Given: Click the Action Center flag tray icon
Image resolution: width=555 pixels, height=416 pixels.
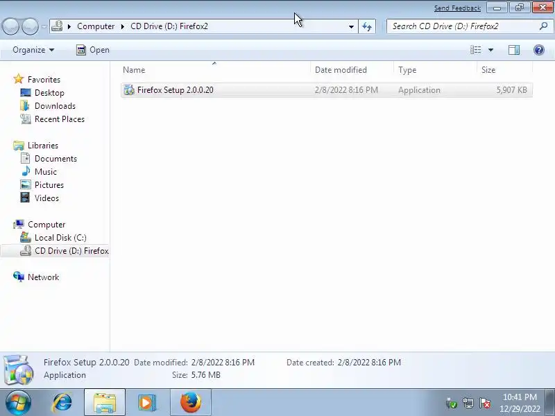Looking at the screenshot, I should tap(485, 403).
